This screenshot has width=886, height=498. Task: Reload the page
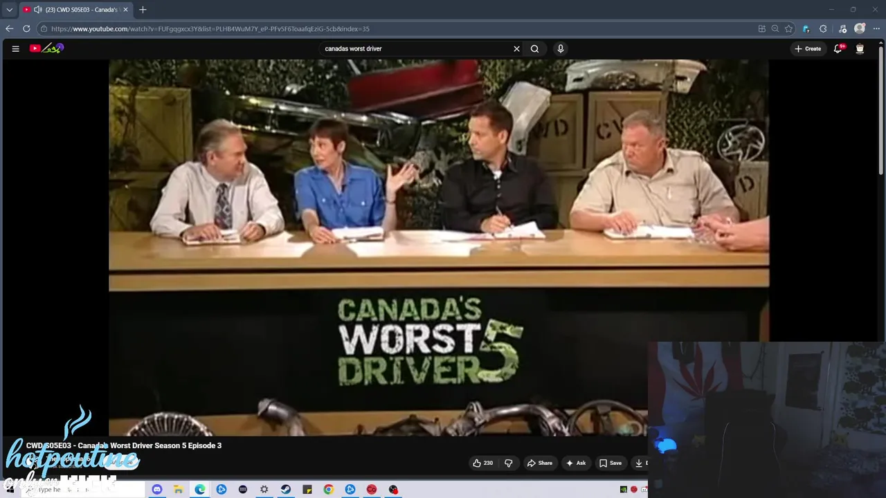pos(26,28)
